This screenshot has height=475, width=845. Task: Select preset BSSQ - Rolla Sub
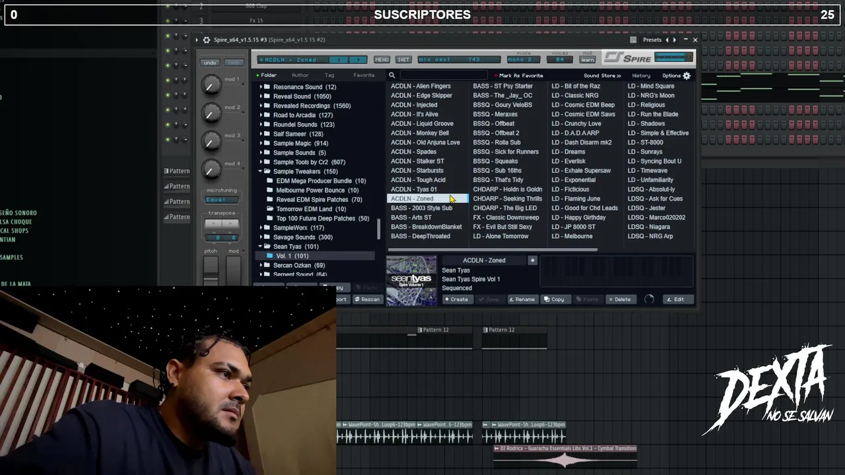[x=496, y=142]
